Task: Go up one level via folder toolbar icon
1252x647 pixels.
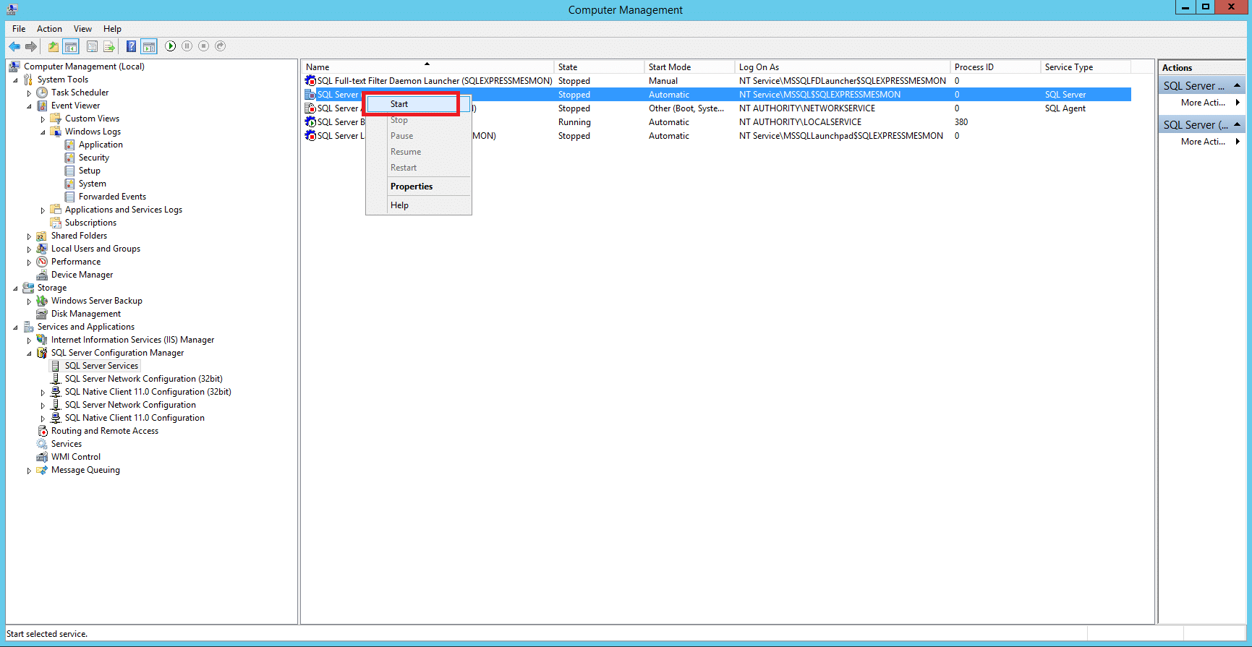Action: point(54,46)
